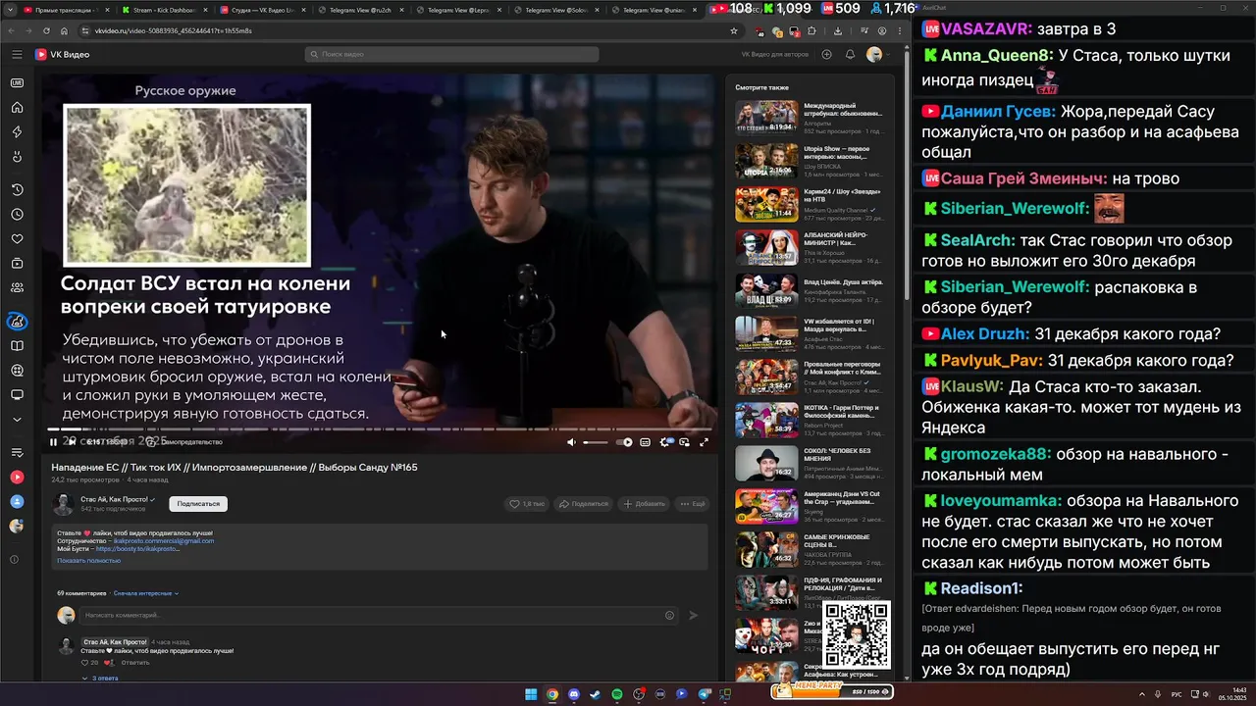Click the Добавить button
The width and height of the screenshot is (1256, 706).
click(644, 504)
